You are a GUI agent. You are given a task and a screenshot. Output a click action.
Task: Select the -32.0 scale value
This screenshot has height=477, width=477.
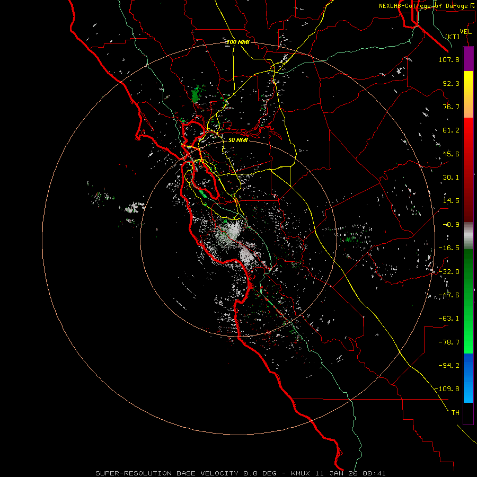tap(449, 272)
